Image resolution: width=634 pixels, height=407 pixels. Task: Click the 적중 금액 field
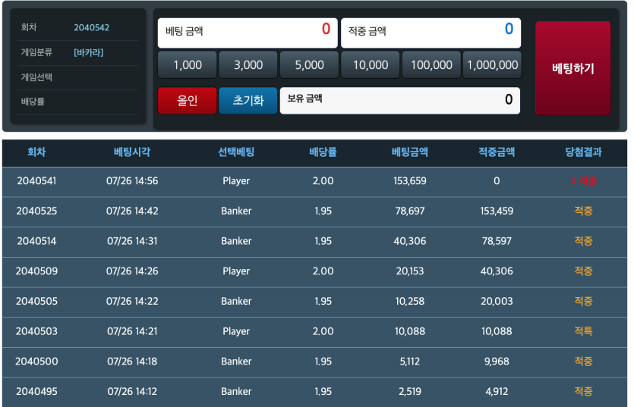431,33
